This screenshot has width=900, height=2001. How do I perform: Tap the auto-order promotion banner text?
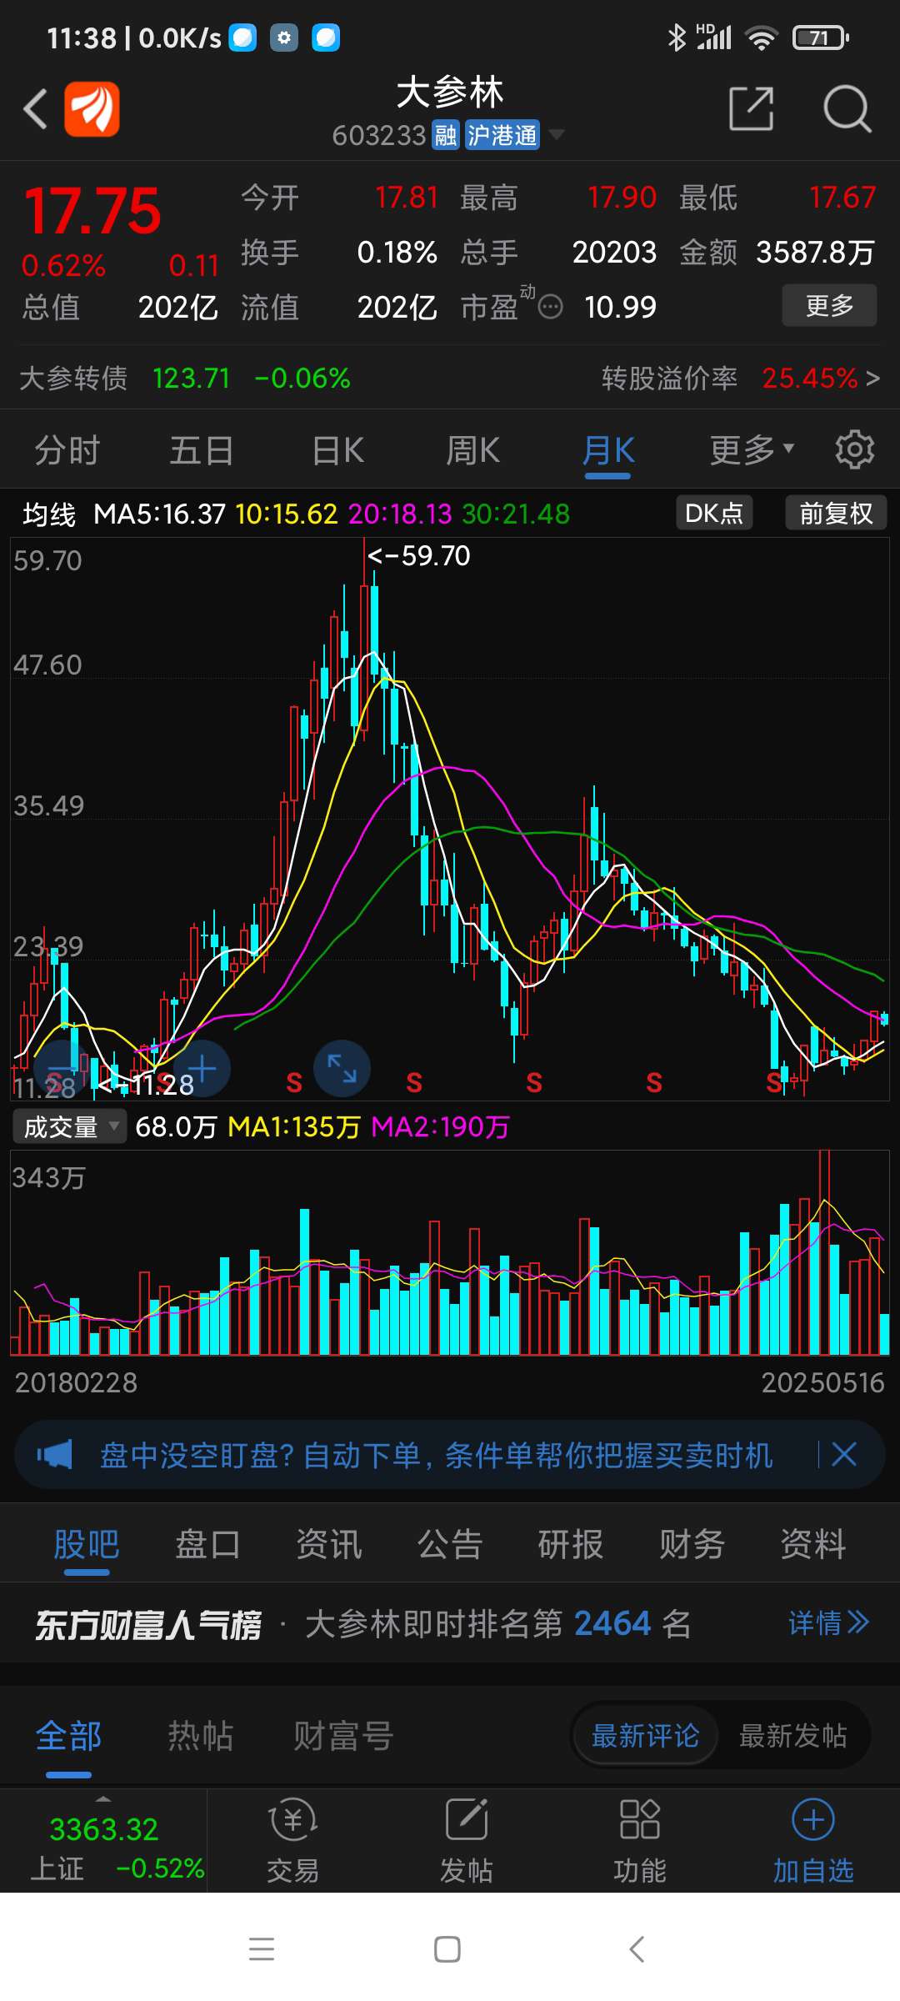click(437, 1455)
